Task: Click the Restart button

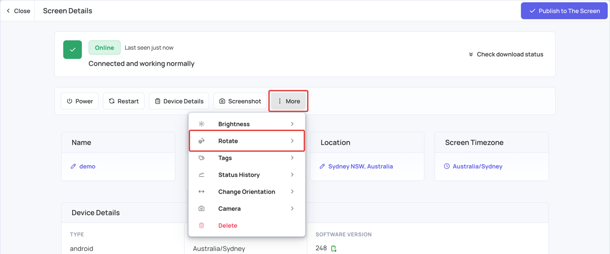Action: tap(124, 101)
